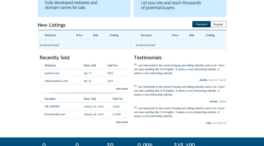The height and width of the screenshot is (146, 264).
Task: Click the Domains column header in New Listings
Action: point(146,35)
